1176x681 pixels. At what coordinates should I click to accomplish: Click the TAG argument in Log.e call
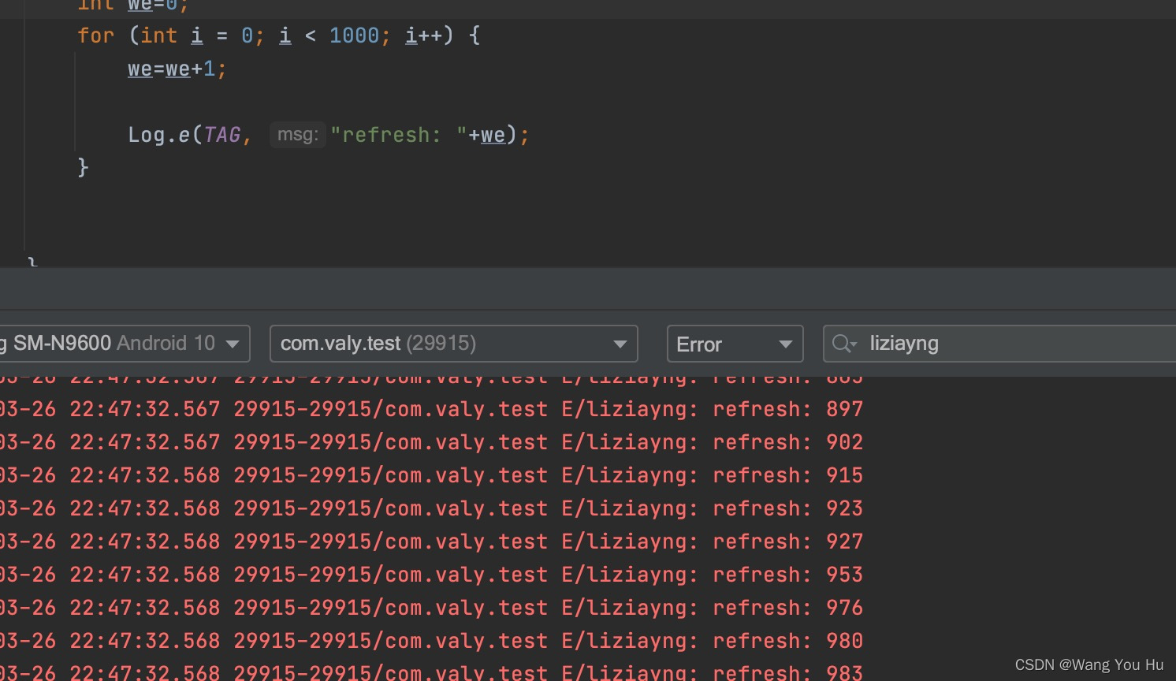pyautogui.click(x=222, y=135)
